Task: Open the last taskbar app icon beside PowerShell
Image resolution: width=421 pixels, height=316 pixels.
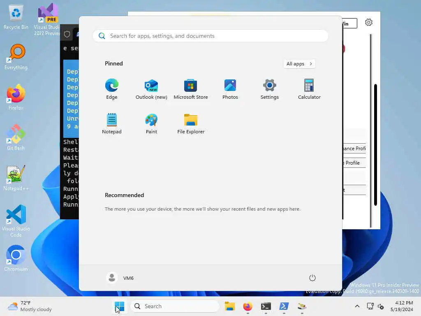Action: click(302, 306)
